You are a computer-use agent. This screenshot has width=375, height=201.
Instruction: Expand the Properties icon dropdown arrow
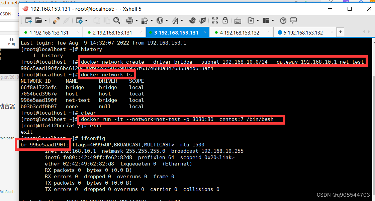click(x=86, y=21)
